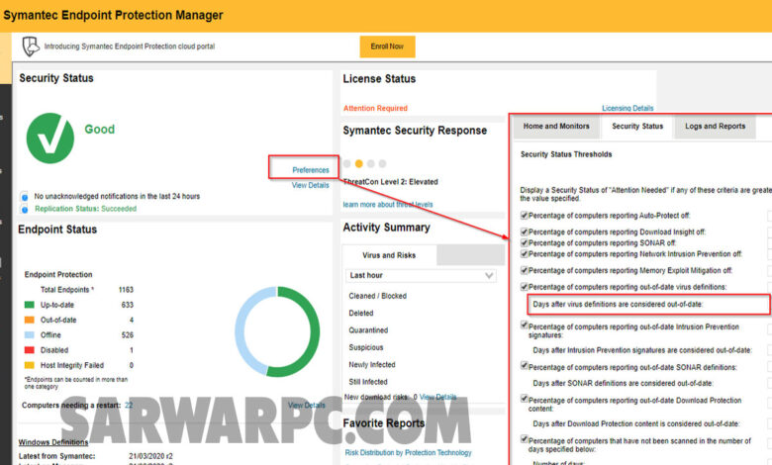Viewport: 772px width, 465px height.
Task: Click the Enroll Now button
Action: 387,46
